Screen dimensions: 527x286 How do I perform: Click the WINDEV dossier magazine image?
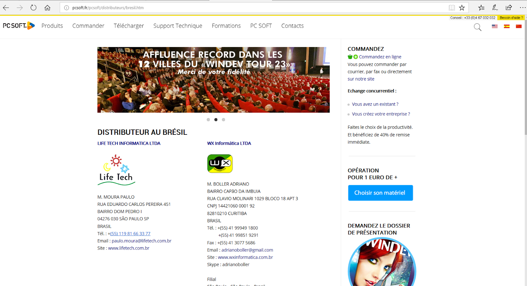coord(382,262)
